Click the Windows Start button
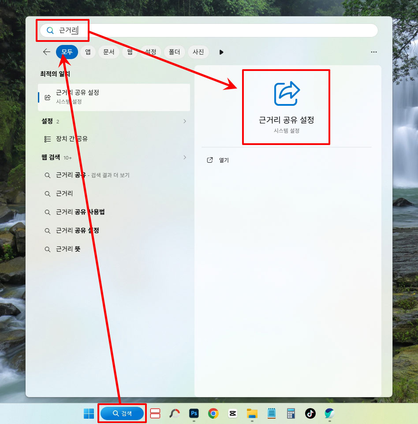Image resolution: width=418 pixels, height=424 pixels. tap(89, 413)
